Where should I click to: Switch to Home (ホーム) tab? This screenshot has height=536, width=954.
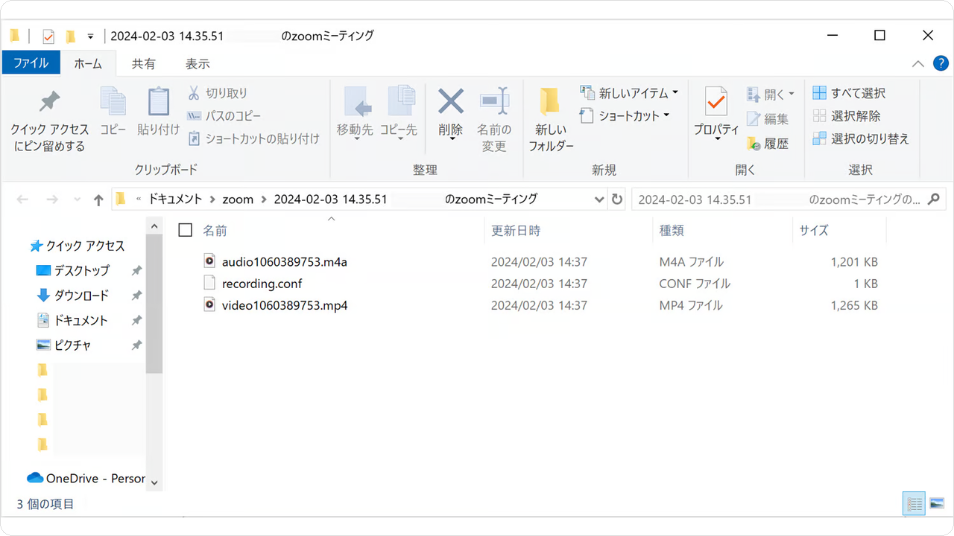88,63
